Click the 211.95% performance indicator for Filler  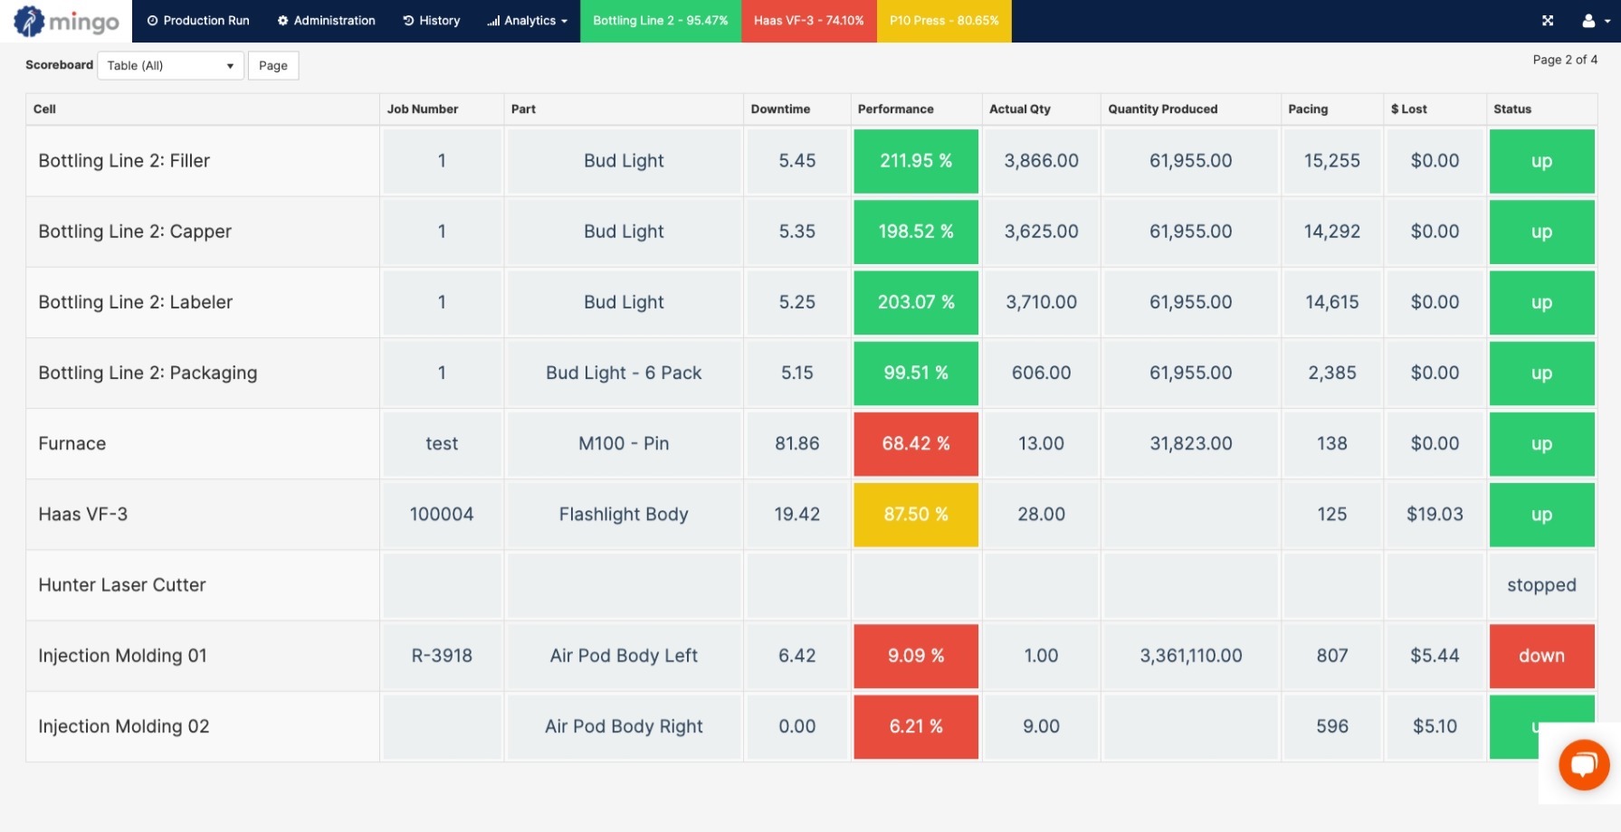[x=915, y=160]
